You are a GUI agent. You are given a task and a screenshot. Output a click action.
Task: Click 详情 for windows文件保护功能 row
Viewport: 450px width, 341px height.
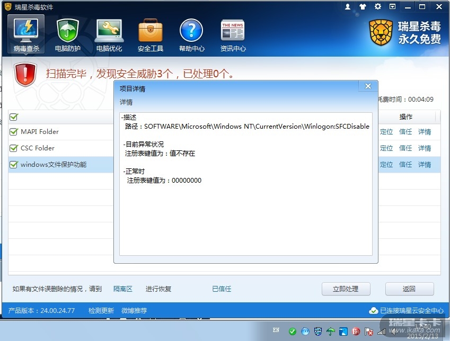point(425,165)
